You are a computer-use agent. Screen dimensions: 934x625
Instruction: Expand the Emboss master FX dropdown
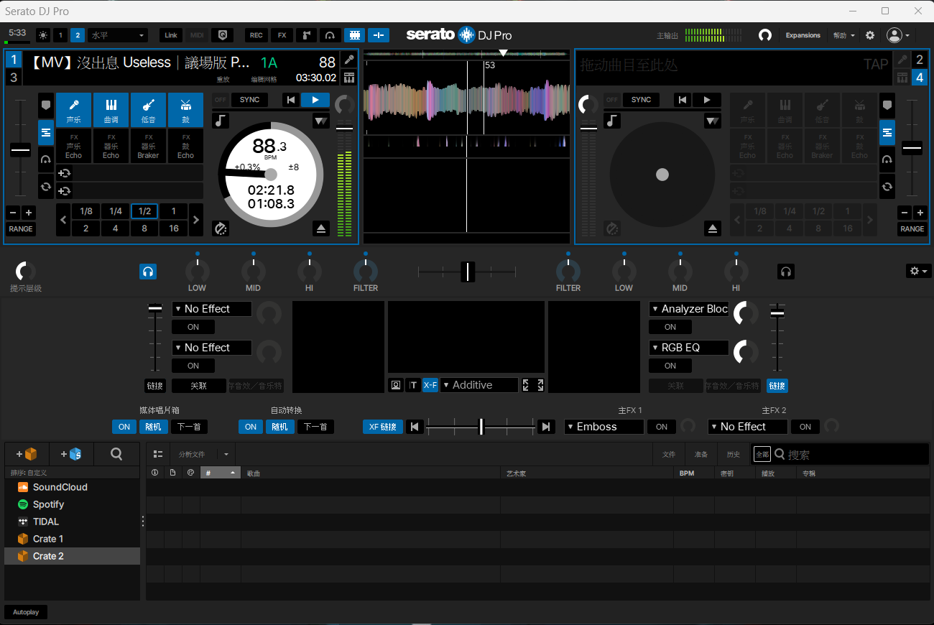pos(604,427)
